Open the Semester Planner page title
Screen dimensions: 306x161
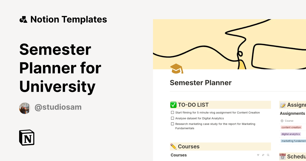200,83
